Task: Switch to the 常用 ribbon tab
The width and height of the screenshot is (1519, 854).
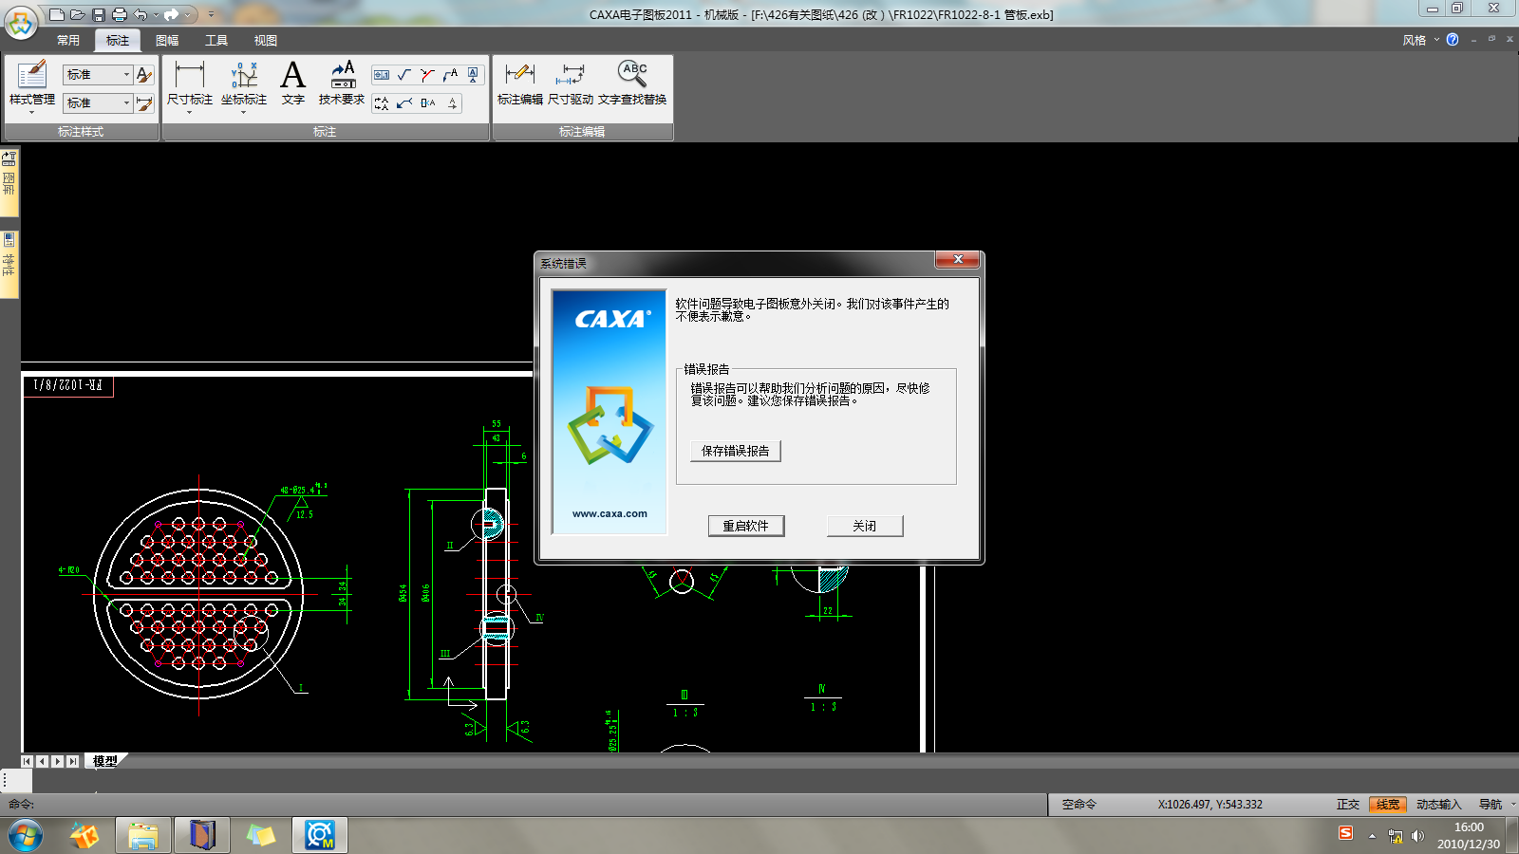Action: click(x=68, y=40)
